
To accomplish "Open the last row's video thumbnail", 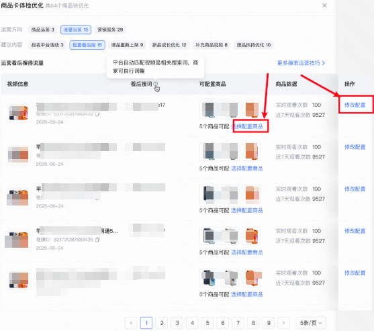I will 19,281.
